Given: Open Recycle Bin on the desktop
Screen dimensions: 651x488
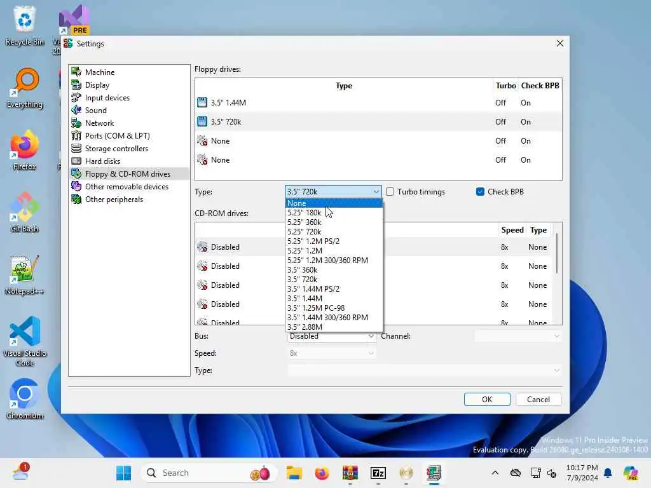Looking at the screenshot, I should 25,25.
